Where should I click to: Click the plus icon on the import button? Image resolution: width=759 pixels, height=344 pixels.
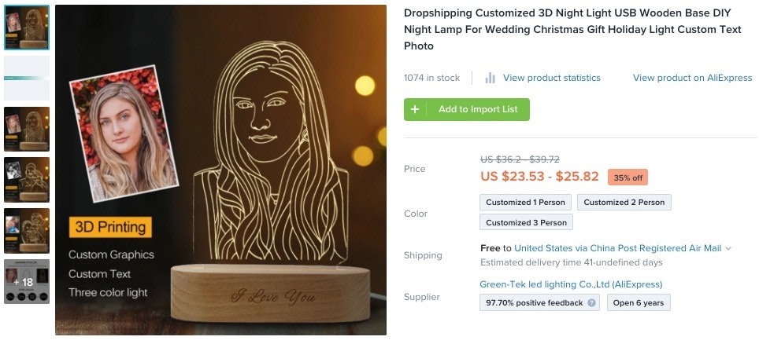[x=415, y=109]
